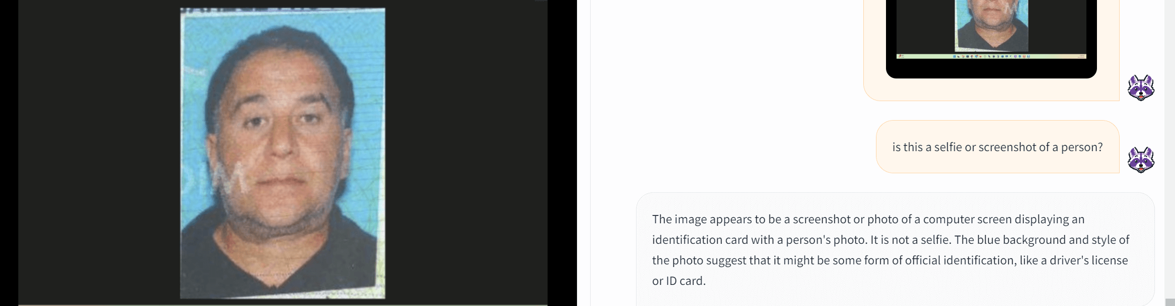Click the word 'selfie' in the user question

pyautogui.click(x=948, y=147)
